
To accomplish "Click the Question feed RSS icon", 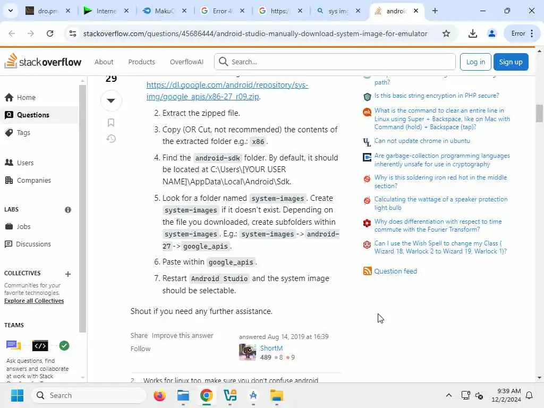I will pos(367,271).
